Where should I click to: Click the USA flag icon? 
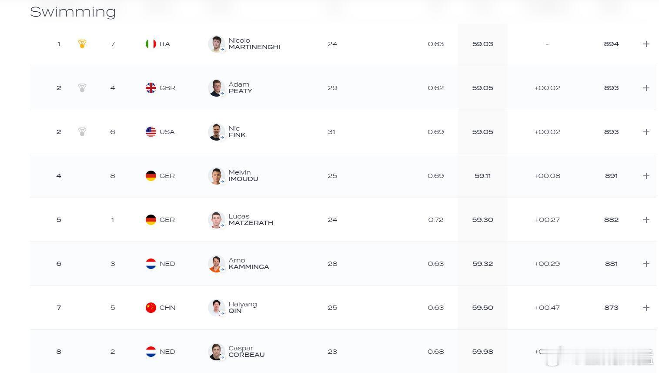[x=151, y=132]
